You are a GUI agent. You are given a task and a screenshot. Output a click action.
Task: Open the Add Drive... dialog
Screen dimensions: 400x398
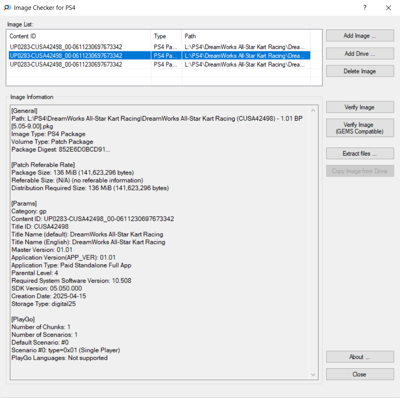point(360,54)
